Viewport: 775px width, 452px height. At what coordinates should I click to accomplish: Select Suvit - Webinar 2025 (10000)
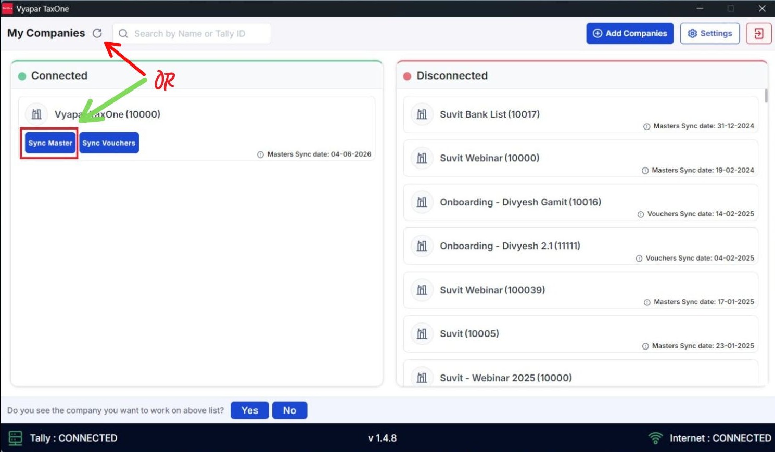580,373
